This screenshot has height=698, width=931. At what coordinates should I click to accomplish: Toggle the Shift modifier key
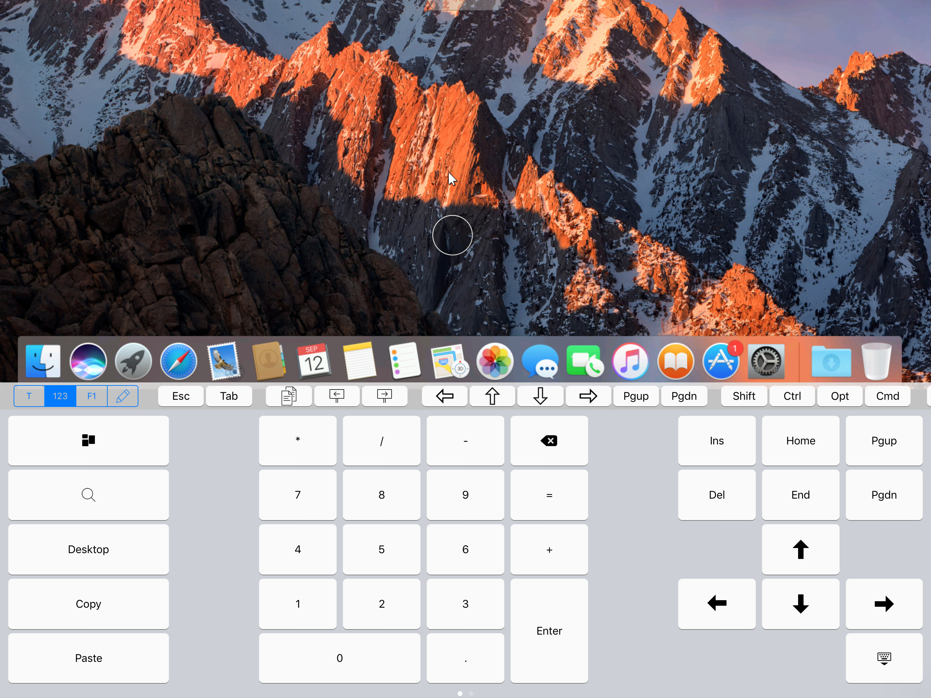click(744, 396)
